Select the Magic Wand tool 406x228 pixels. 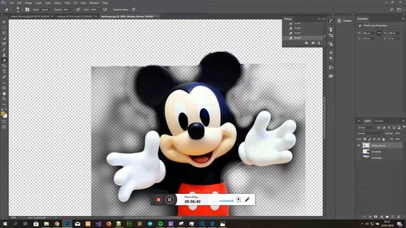(x=4, y=38)
